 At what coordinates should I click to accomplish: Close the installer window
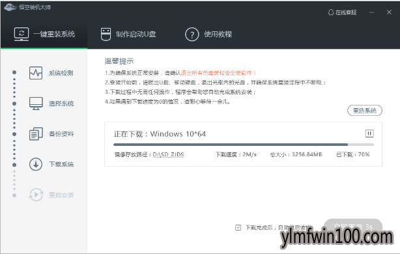tap(389, 12)
